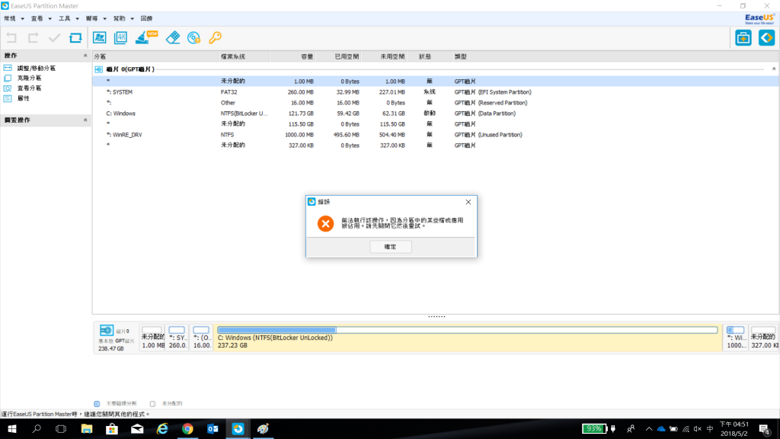Select the WinRE 1000 MB disk map block
780x439 pixels.
736,338
